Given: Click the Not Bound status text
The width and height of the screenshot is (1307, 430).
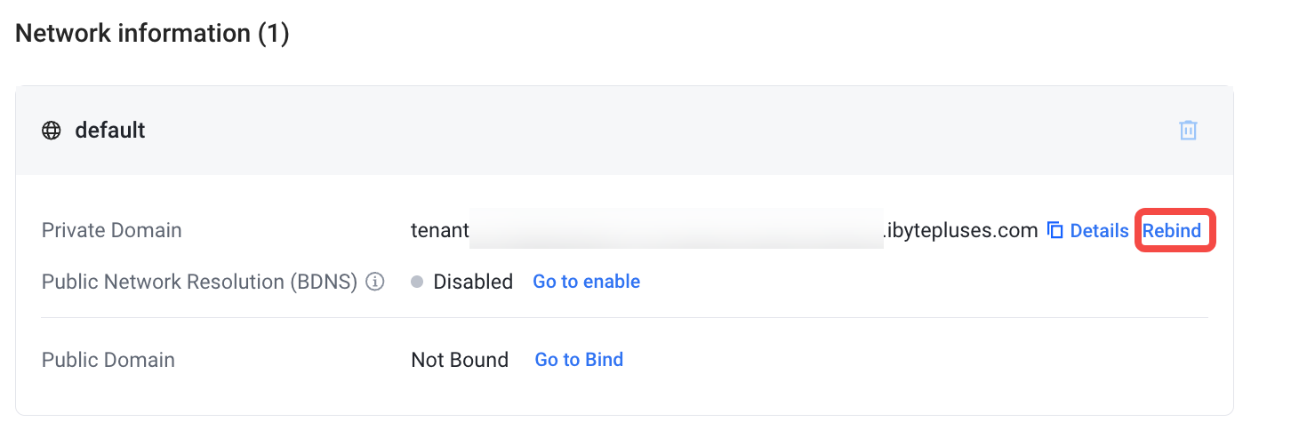Looking at the screenshot, I should [460, 361].
